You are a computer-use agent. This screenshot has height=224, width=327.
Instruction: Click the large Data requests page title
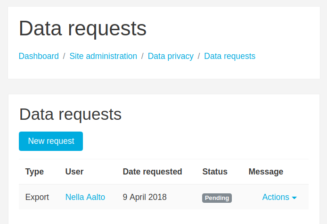pos(82,29)
